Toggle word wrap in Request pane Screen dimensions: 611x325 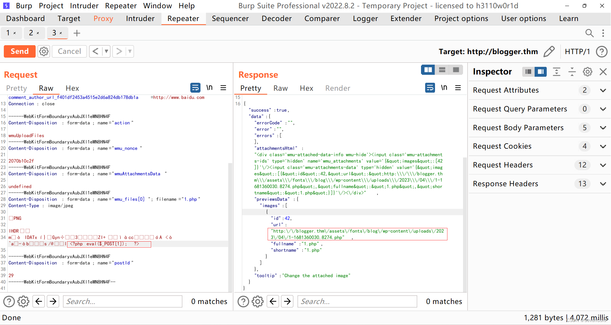tap(195, 88)
